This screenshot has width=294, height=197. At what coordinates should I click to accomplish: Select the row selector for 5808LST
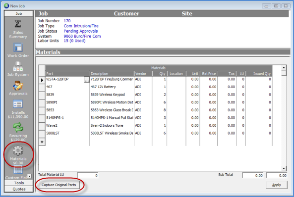(x=42, y=134)
